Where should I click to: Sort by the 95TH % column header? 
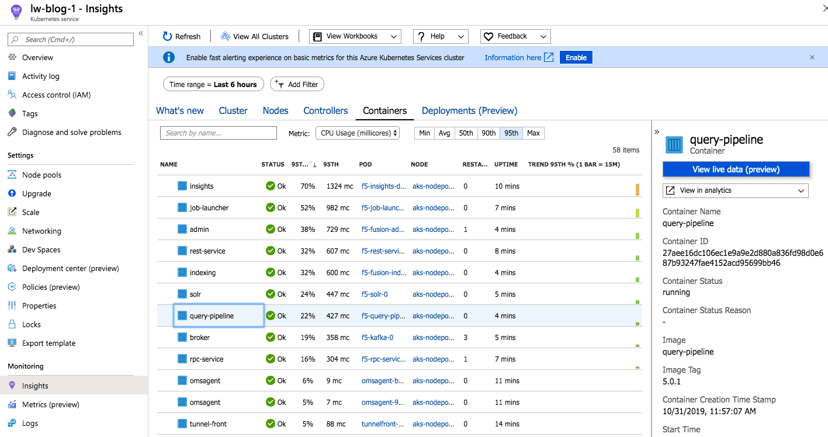tap(304, 165)
